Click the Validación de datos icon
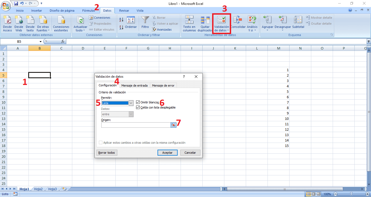Viewport: 371px width, 197px height. (222, 20)
